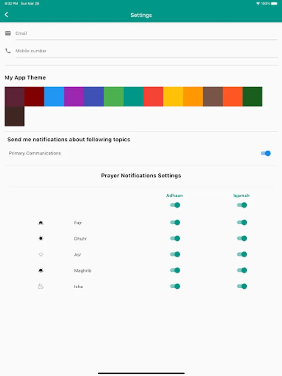Screen dimensions: 282x376
Task: Turn off Isha Iqamah notification
Action: coord(242,286)
